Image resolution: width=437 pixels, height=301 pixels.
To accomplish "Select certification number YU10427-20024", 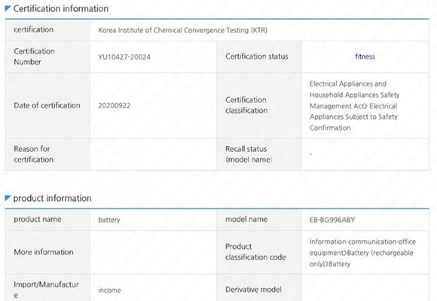I will point(124,57).
